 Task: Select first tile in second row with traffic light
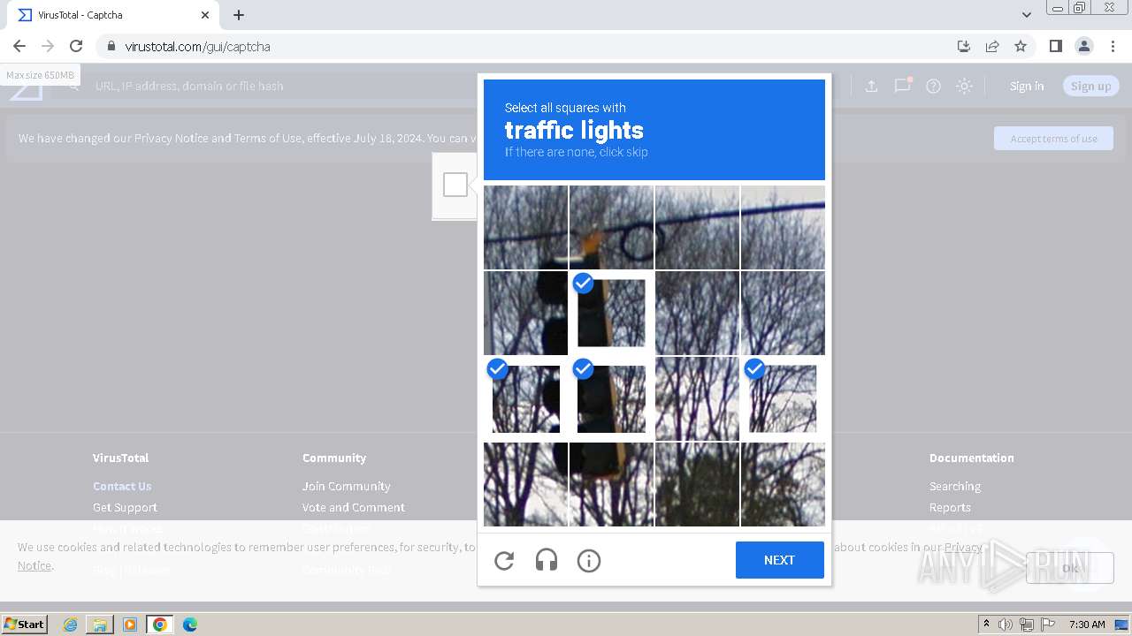coord(525,313)
